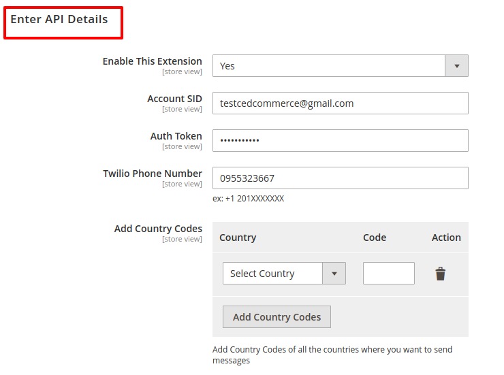Image resolution: width=504 pixels, height=375 pixels.
Task: Click the phone number example hint text
Action: (x=248, y=199)
